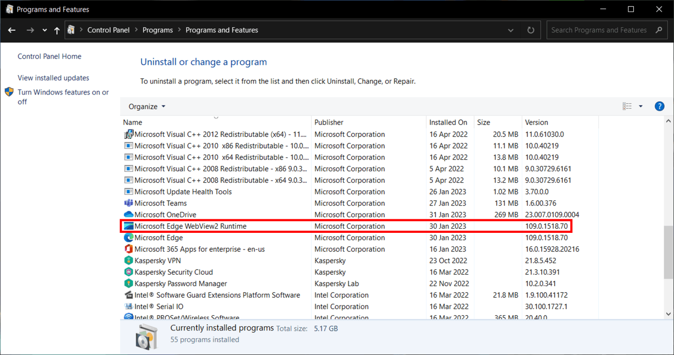Click the Microsoft 365 Apps icon
Viewport: 674px width, 355px height.
pyautogui.click(x=129, y=249)
